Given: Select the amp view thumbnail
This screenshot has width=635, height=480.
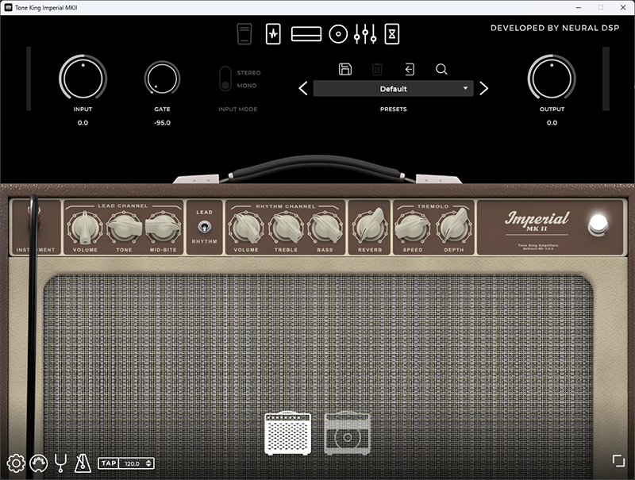Looking at the screenshot, I should coord(288,433).
